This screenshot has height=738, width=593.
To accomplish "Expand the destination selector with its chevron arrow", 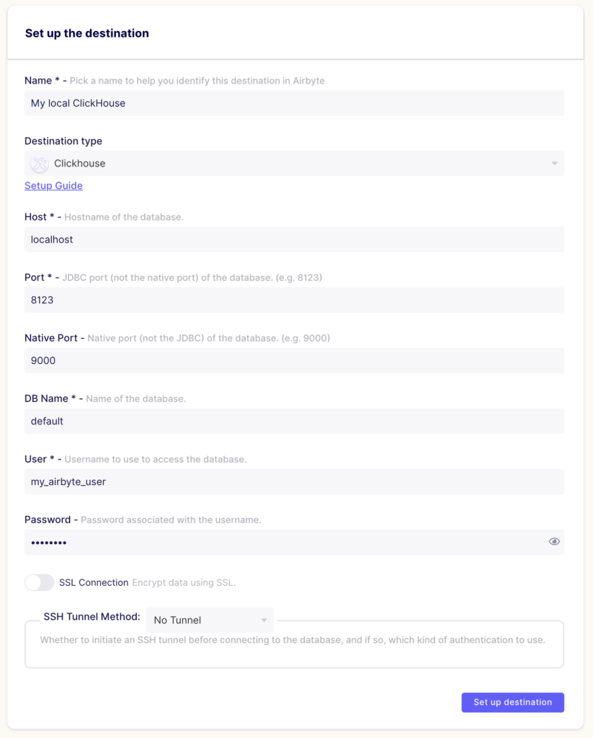I will (x=555, y=163).
